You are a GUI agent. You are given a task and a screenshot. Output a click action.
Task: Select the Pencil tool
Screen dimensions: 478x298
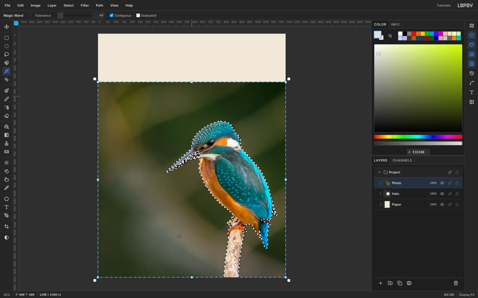click(7, 99)
